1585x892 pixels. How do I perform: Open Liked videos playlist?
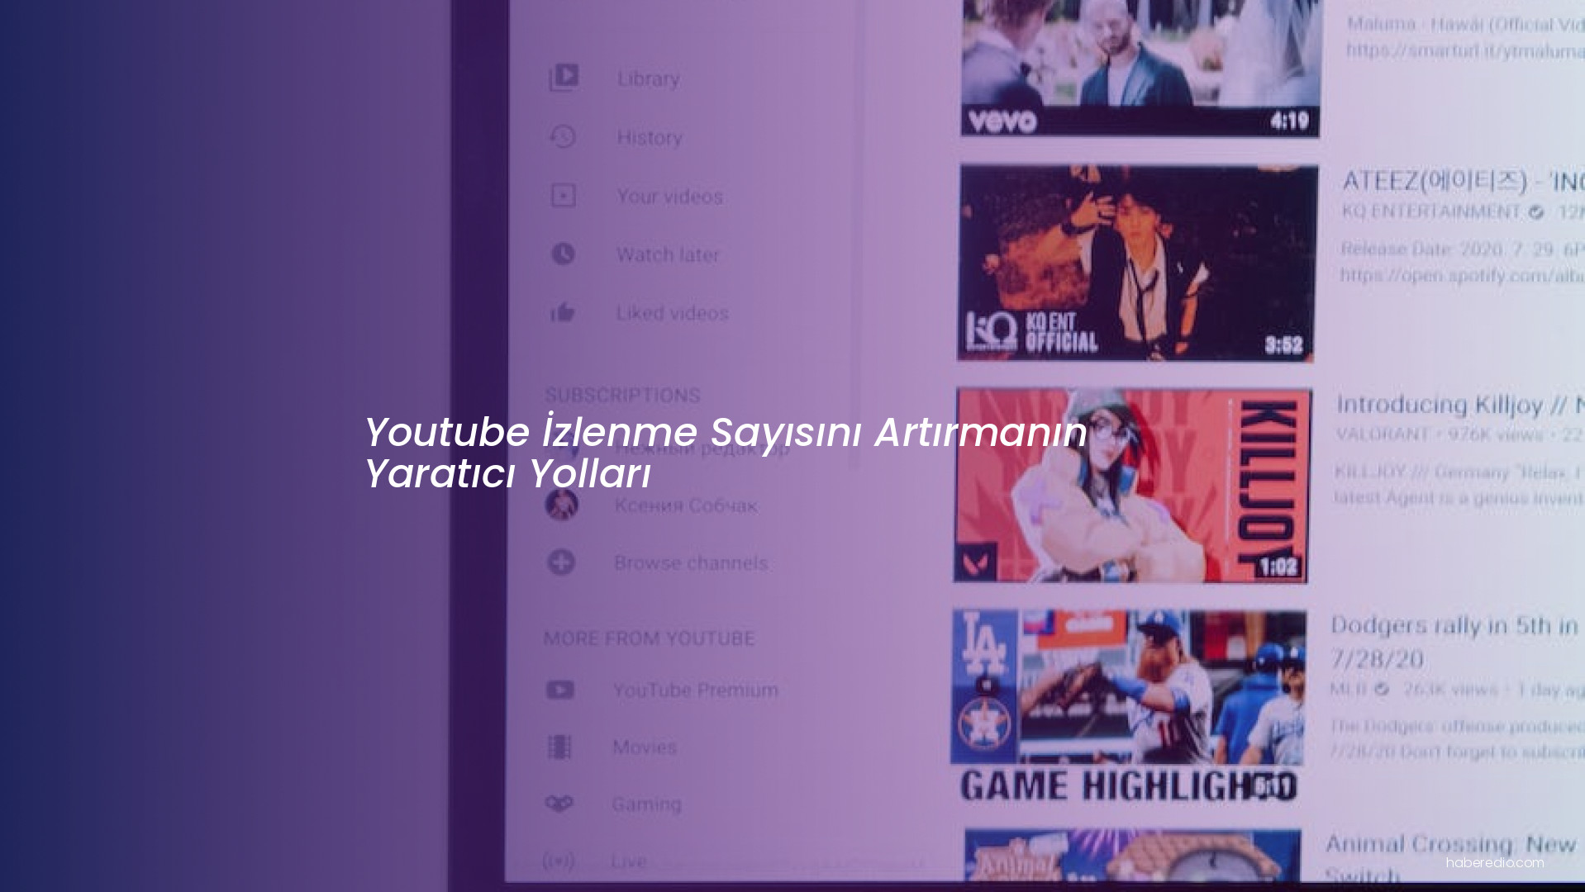pos(673,313)
